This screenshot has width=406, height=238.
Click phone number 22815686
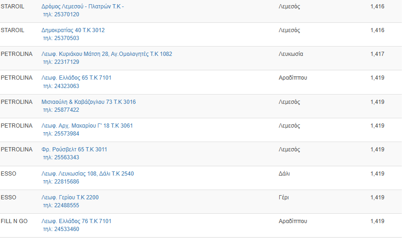[61, 182]
